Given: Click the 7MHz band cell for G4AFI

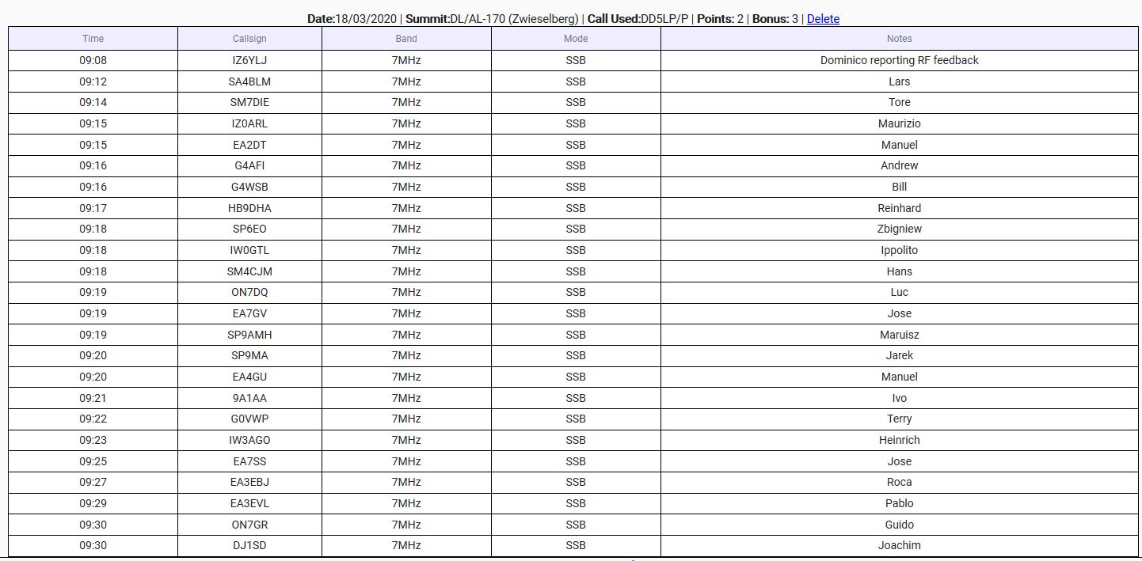Looking at the screenshot, I should tap(406, 165).
